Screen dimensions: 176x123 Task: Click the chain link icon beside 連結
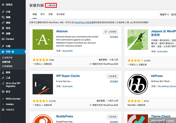[x=3, y=23]
